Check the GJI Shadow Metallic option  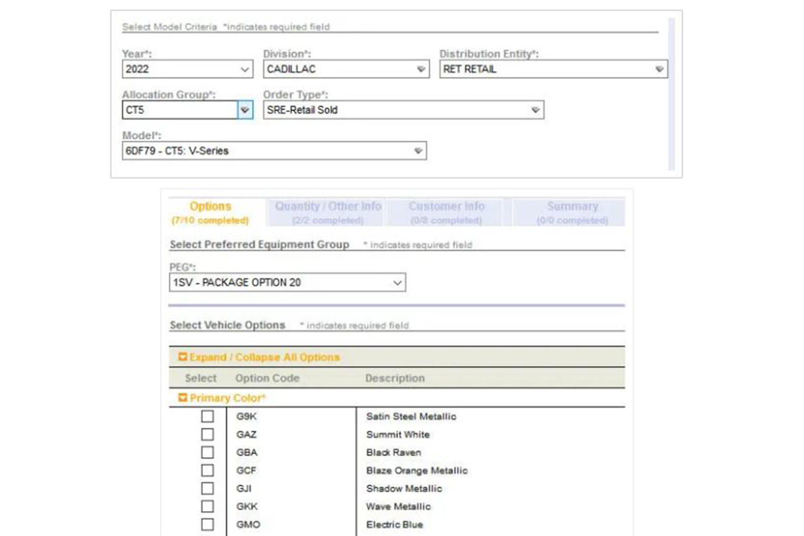[207, 488]
